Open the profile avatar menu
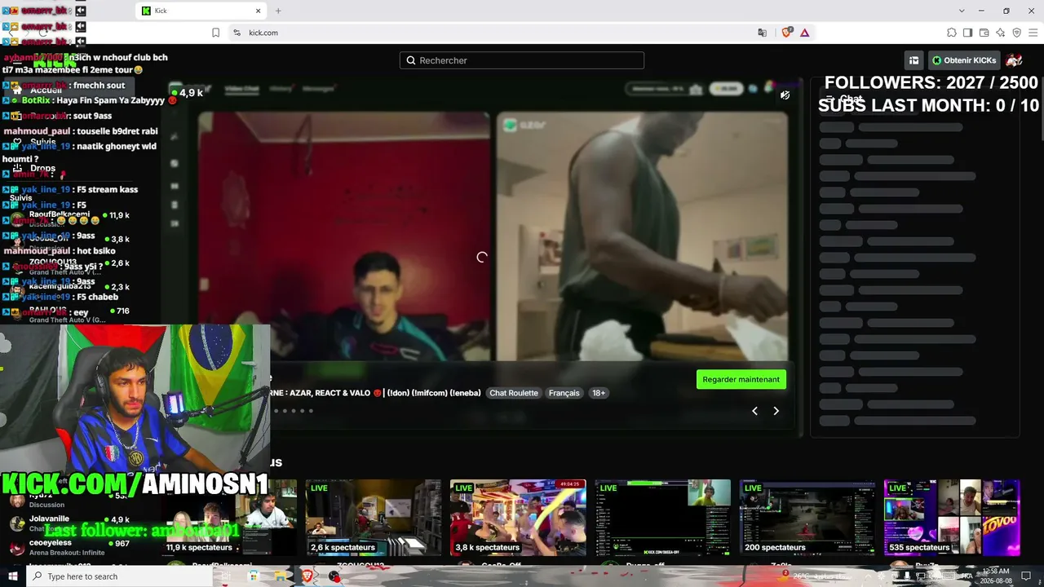 click(x=1014, y=60)
